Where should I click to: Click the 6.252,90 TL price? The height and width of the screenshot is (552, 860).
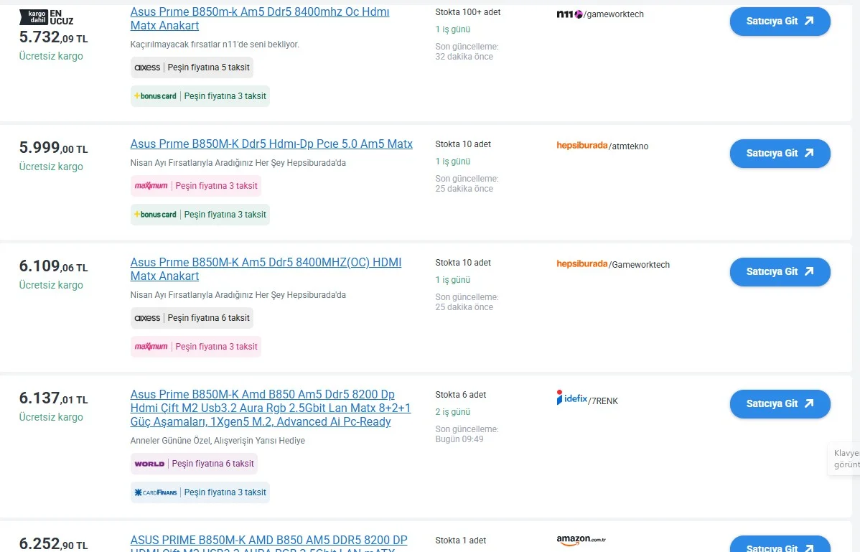click(53, 544)
